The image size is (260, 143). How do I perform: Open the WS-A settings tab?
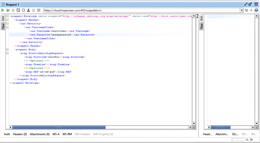coord(56,134)
